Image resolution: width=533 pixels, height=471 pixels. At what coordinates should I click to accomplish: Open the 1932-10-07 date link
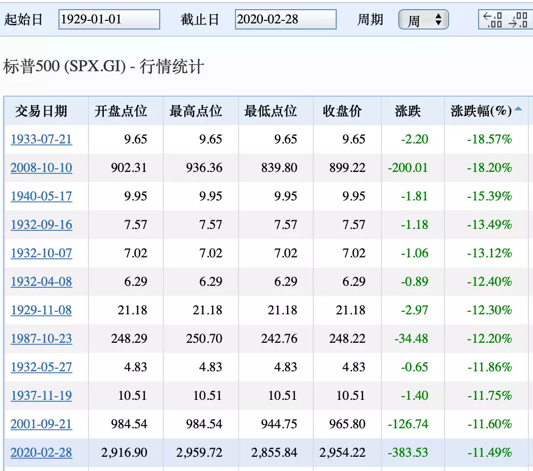click(41, 253)
